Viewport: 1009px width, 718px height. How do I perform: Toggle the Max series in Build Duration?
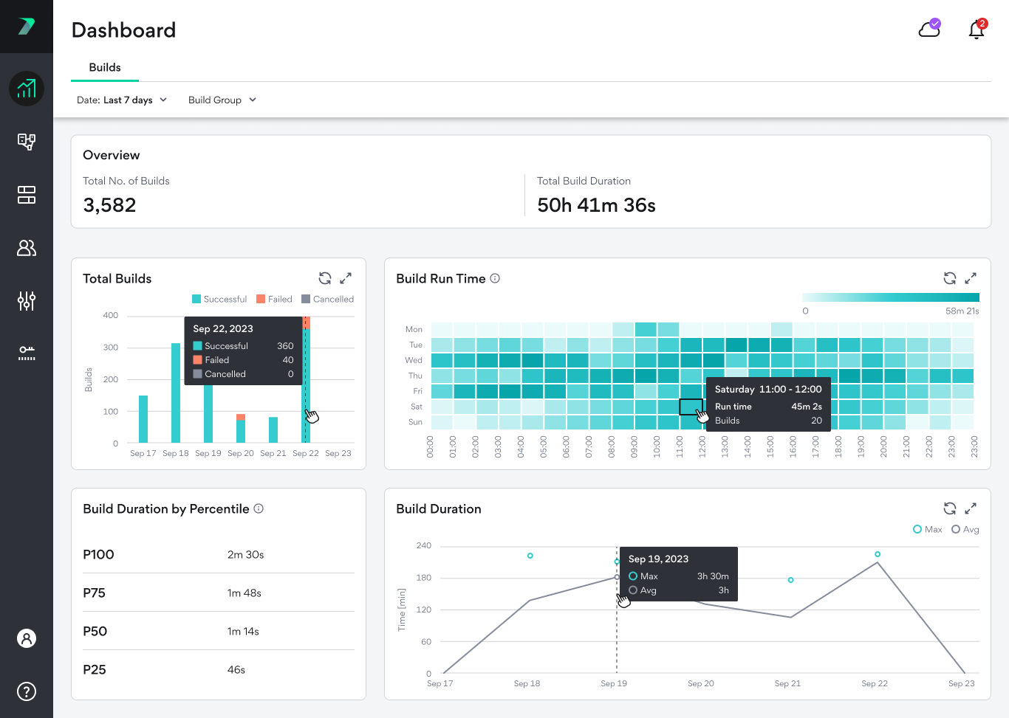928,529
